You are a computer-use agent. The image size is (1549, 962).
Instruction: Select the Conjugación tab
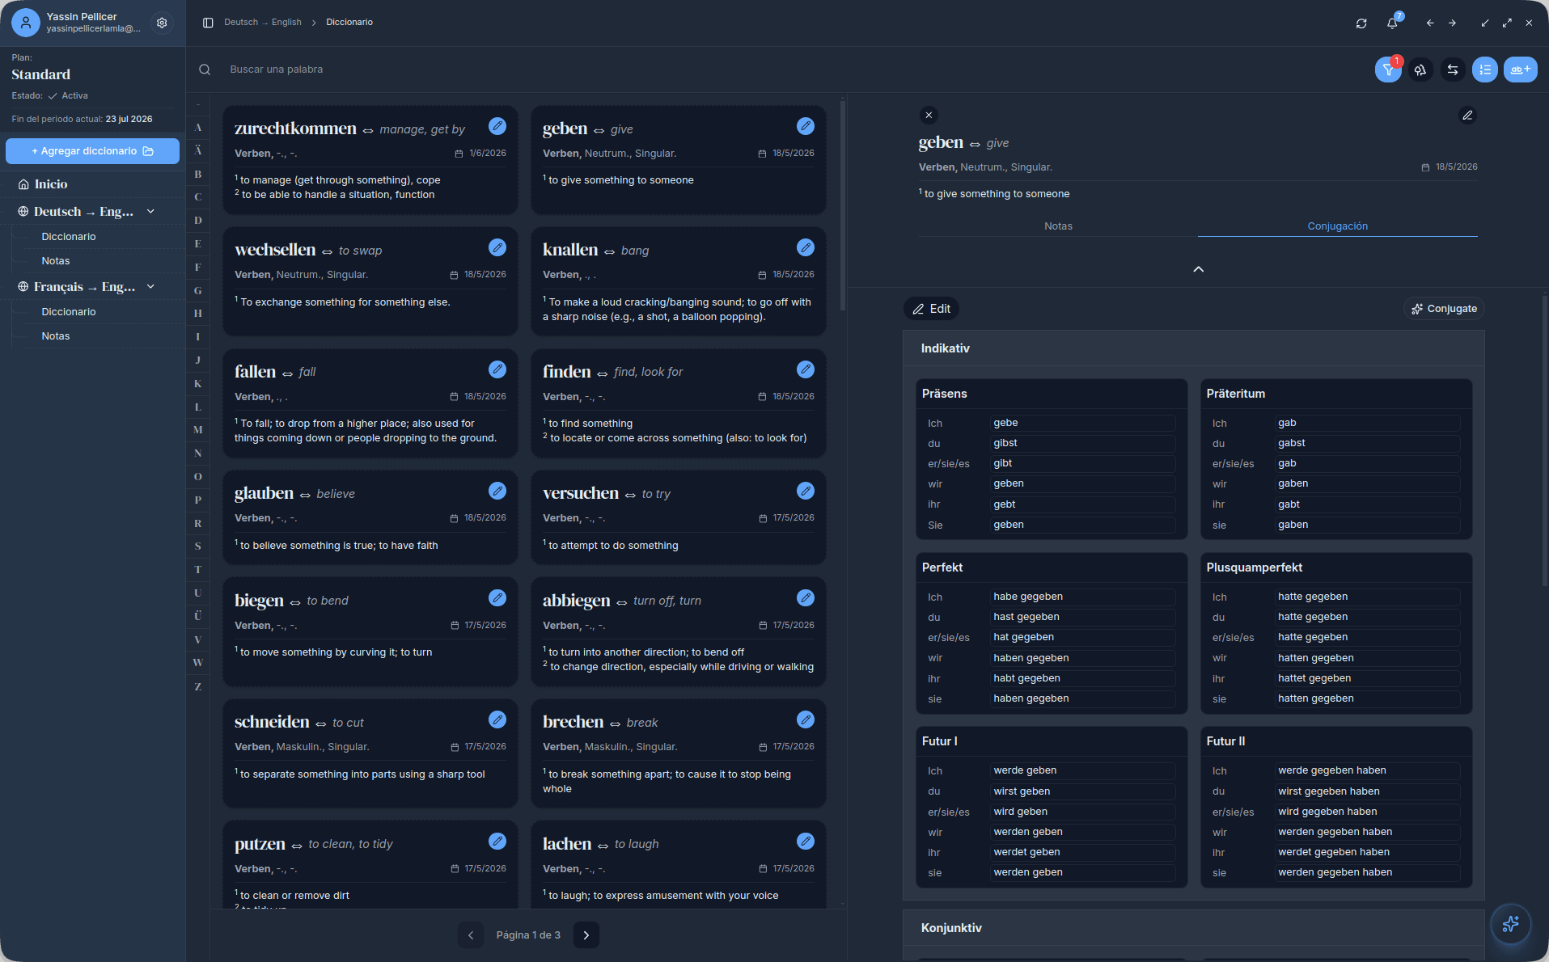1338,226
